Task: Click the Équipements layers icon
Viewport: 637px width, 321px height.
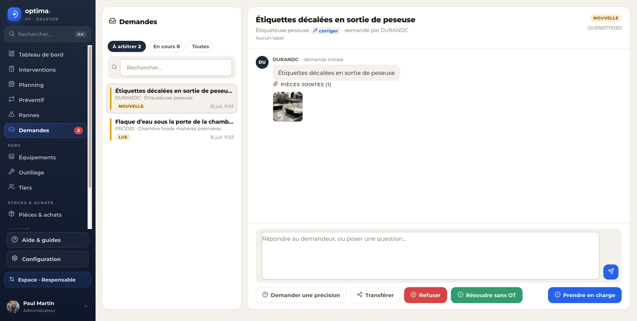Action: pos(11,156)
